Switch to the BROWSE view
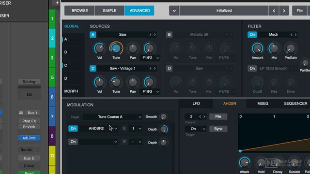 79,11
